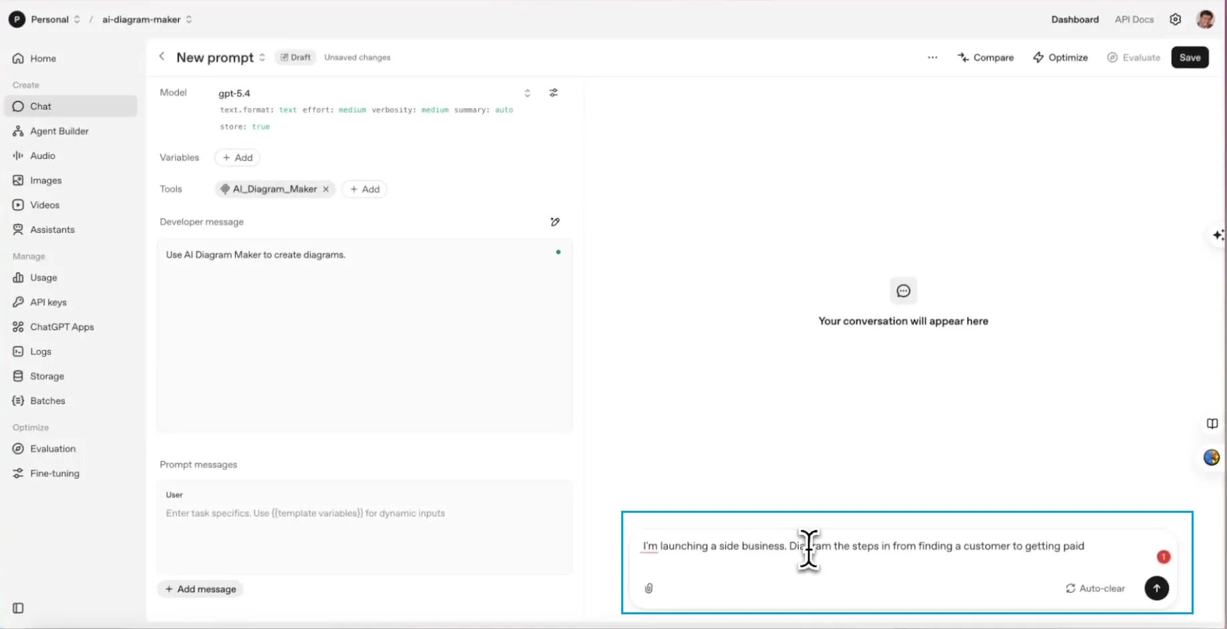This screenshot has width=1227, height=629.
Task: Click the attach file paperclip icon
Action: [x=649, y=588]
